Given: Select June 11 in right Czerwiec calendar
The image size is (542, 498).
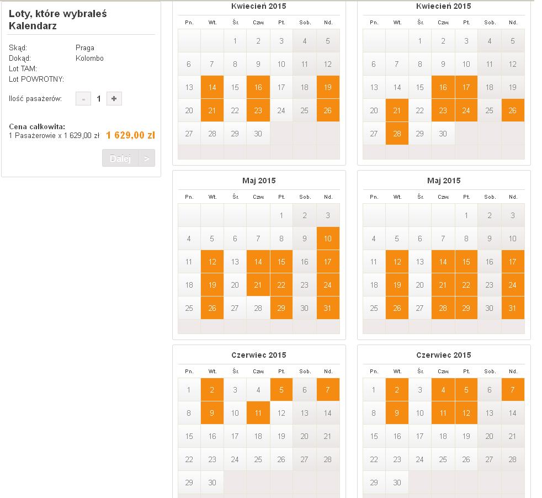Looking at the screenshot, I should [443, 413].
